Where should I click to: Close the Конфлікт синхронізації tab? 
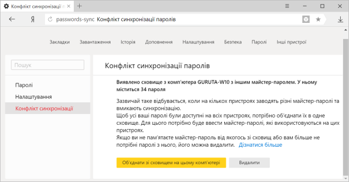pyautogui.click(x=69, y=6)
